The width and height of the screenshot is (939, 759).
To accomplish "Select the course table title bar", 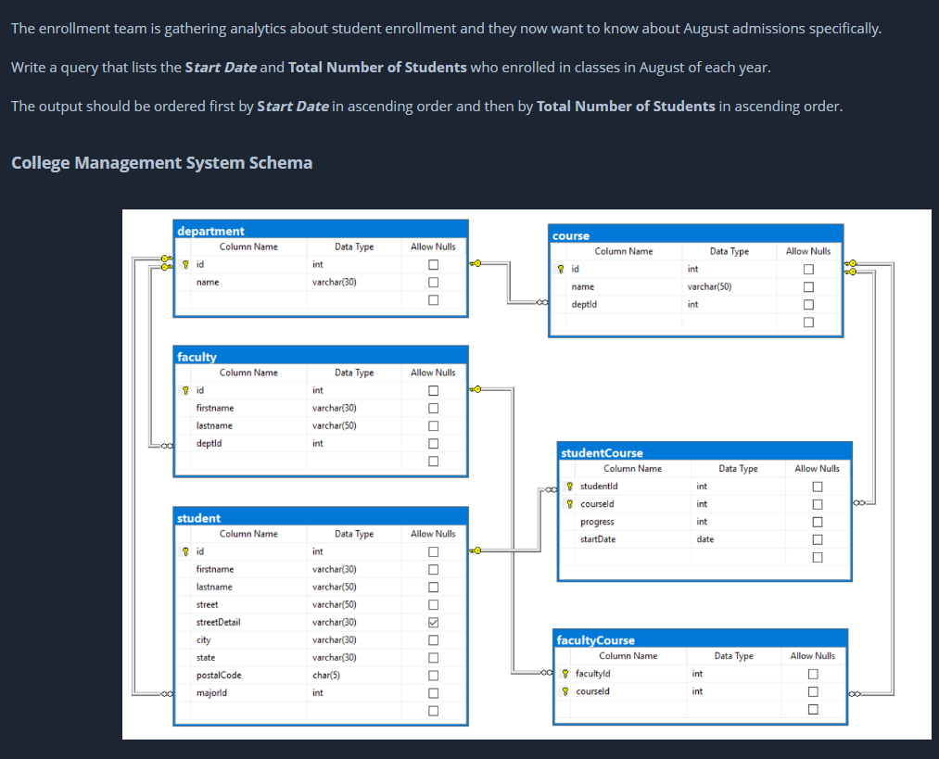I will pos(695,235).
